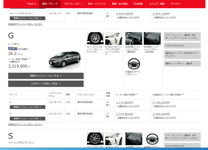This screenshot has width=208, height=150.
Task: Click the G grade heading
Action: 11,36
